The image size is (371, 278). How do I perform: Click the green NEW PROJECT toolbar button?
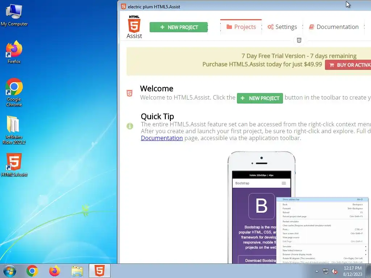tap(179, 27)
